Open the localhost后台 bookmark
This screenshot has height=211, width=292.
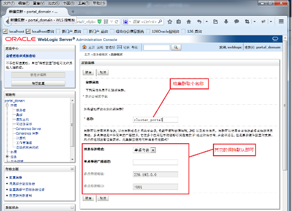(x=40, y=31)
